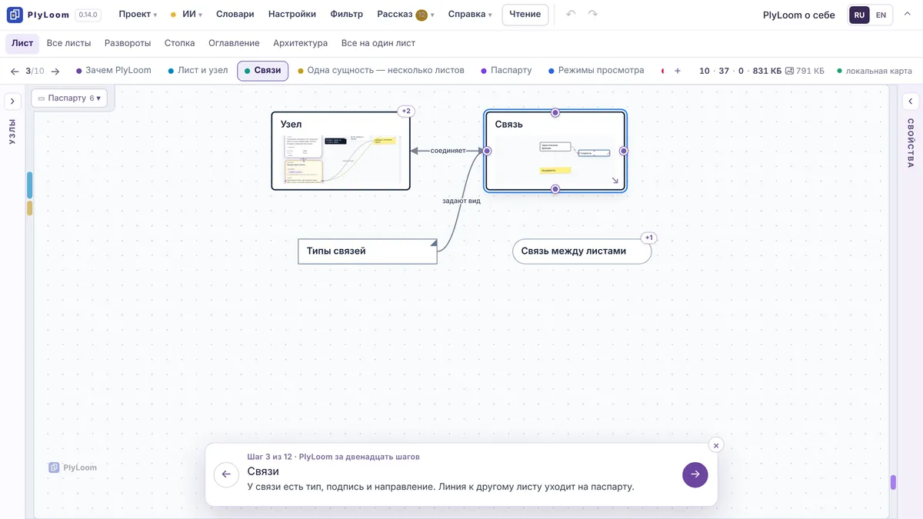Advance to the next tour step
Screen dimensions: 923x519
[695, 474]
